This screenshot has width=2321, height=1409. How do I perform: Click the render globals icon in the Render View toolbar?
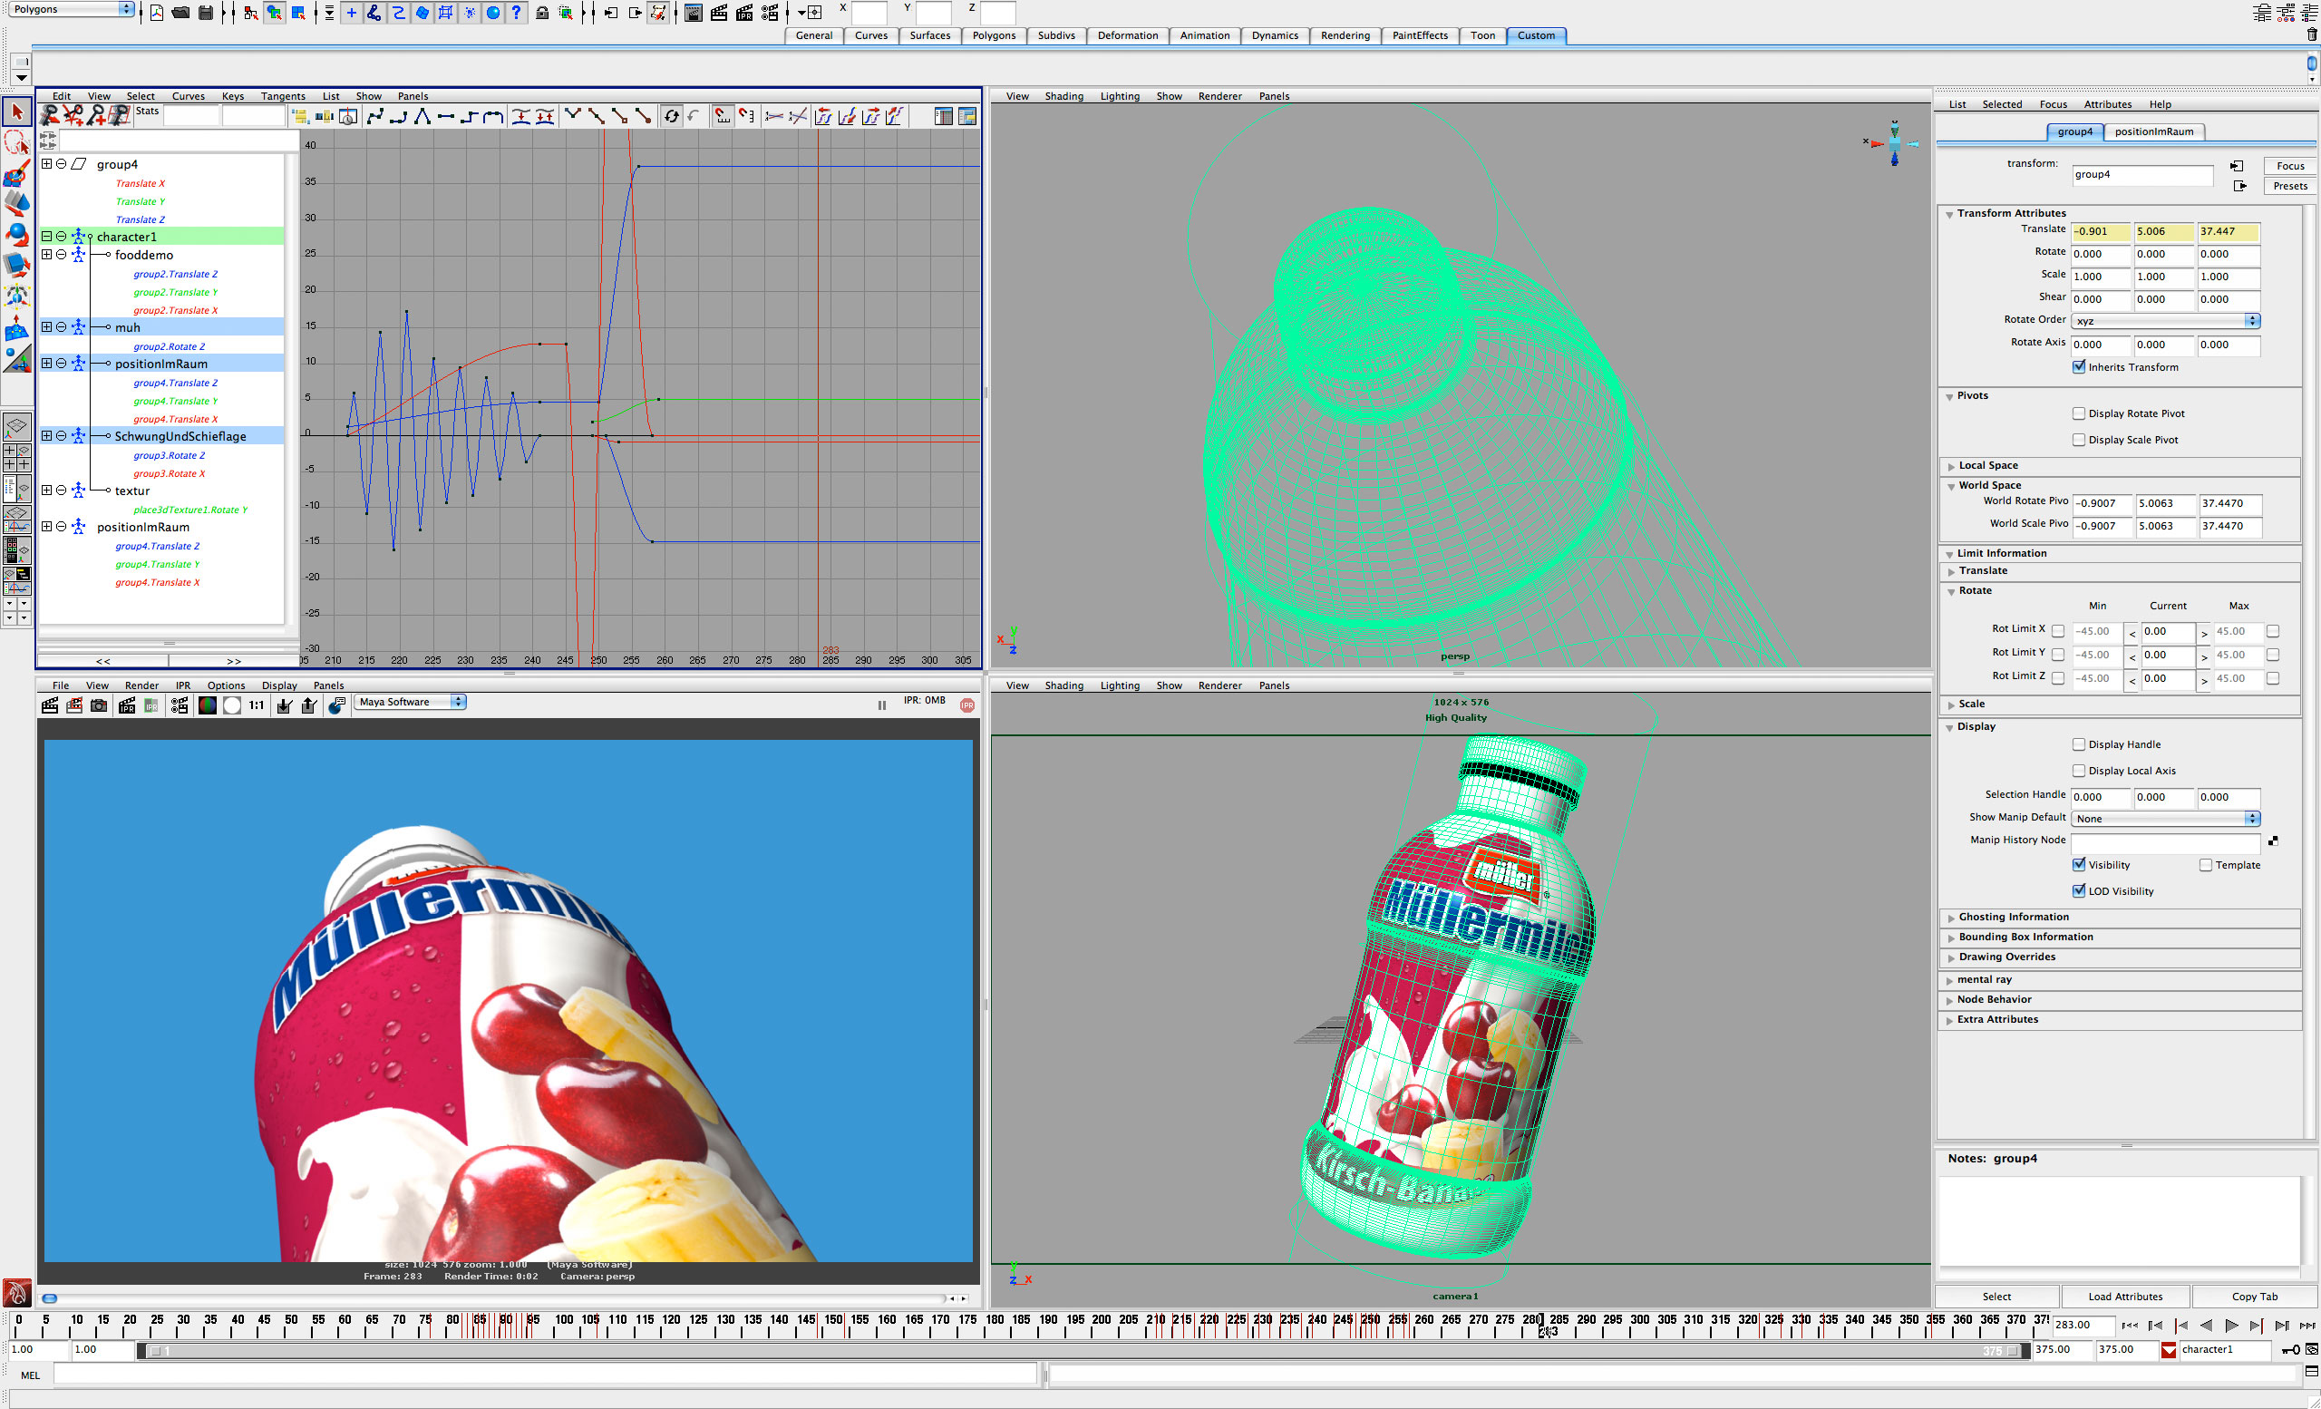[179, 705]
